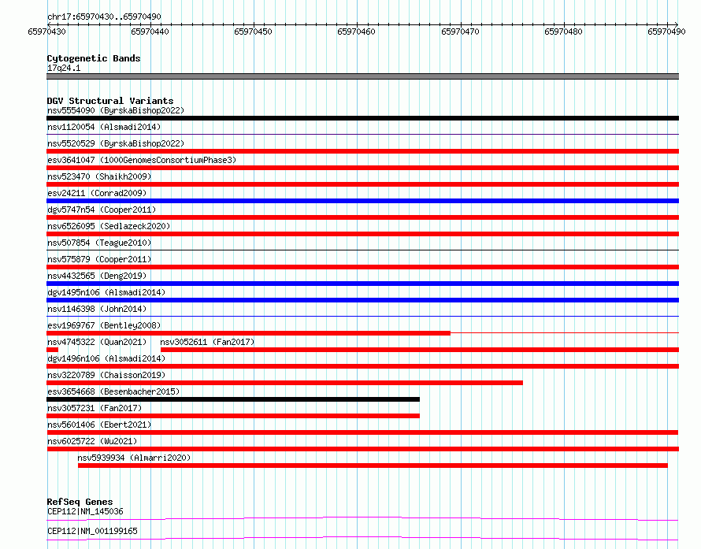Click the short red bar under nsv4745322

tap(52, 350)
